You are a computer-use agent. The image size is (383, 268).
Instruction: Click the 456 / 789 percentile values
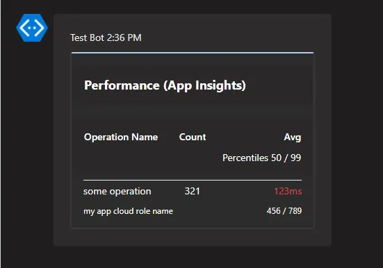(x=284, y=211)
